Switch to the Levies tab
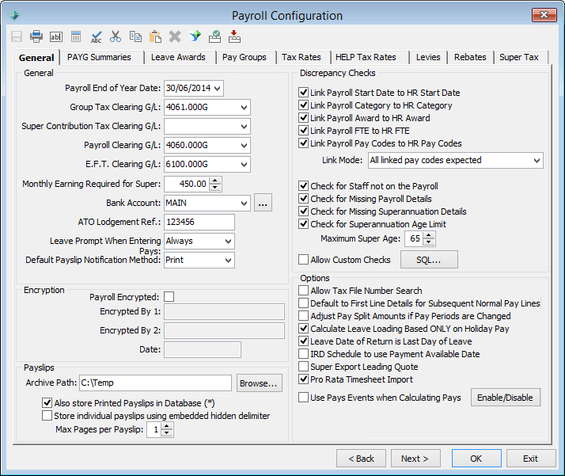 428,57
